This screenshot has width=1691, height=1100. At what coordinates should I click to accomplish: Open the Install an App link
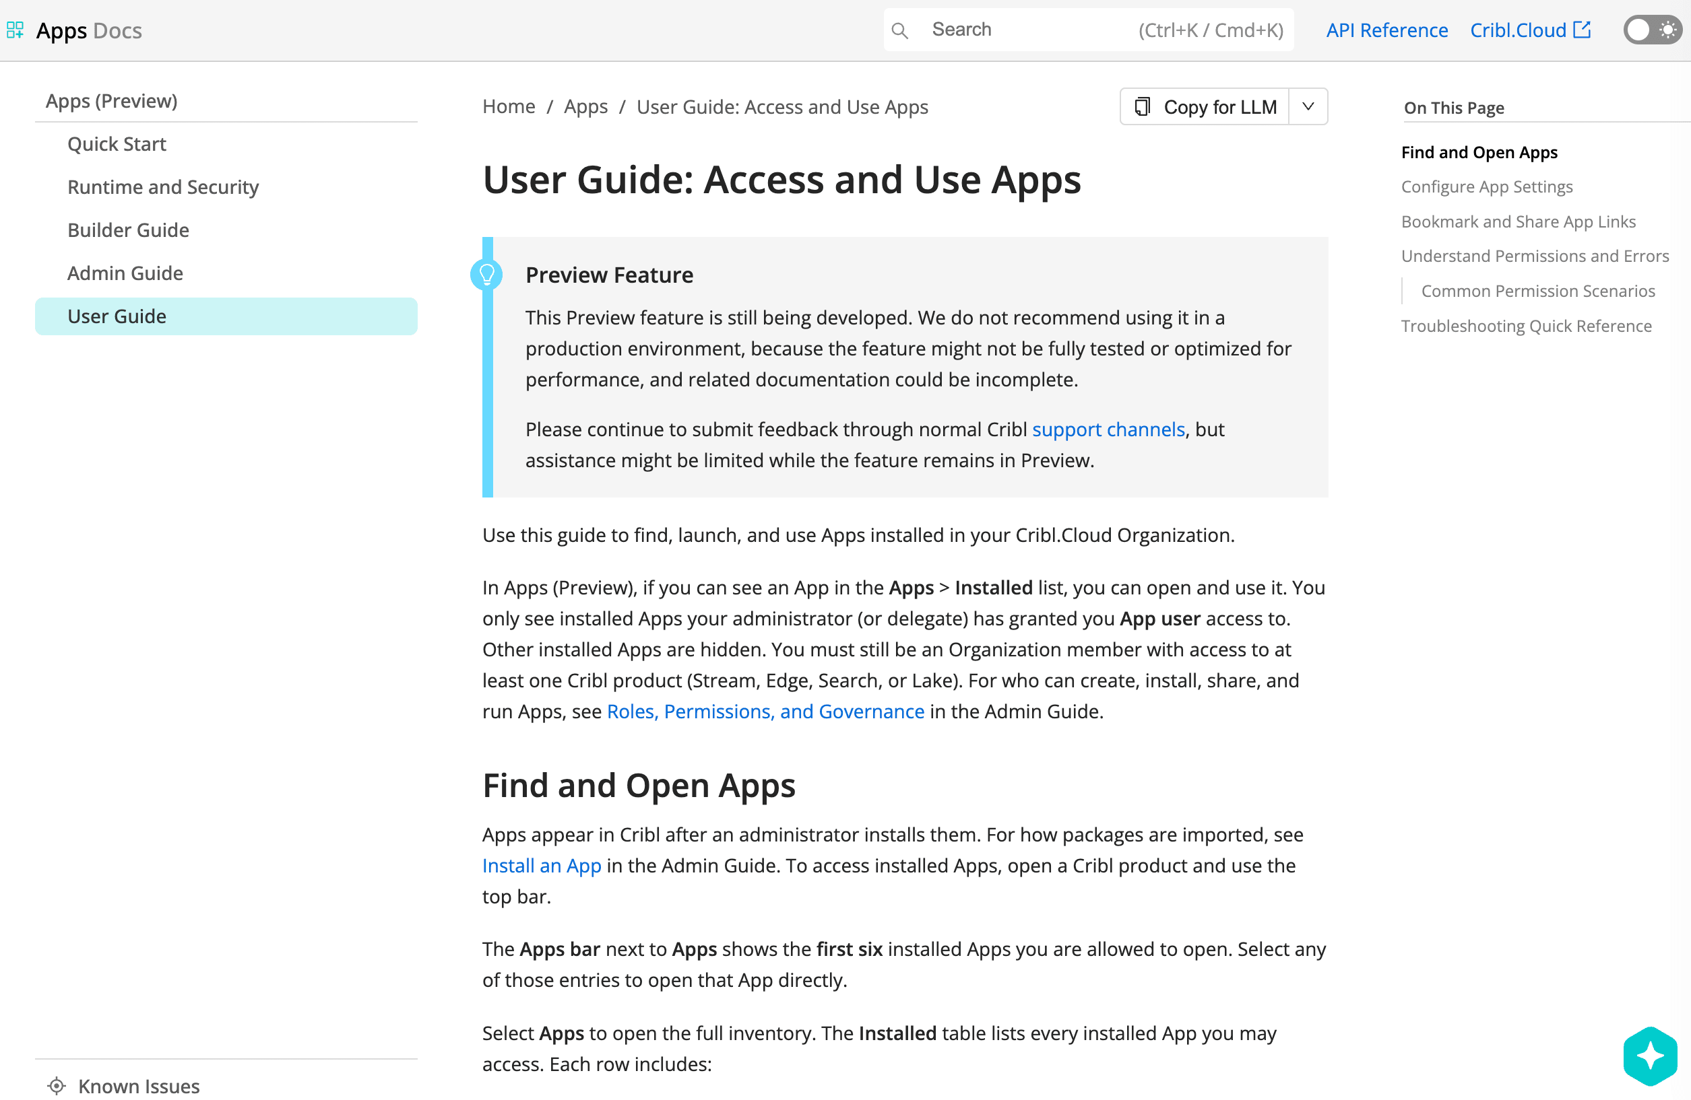click(x=542, y=865)
